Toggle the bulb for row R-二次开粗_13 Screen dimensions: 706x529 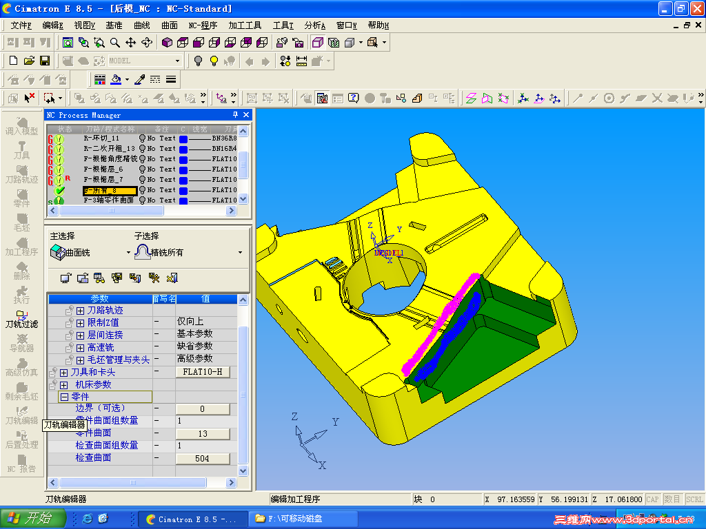click(142, 149)
